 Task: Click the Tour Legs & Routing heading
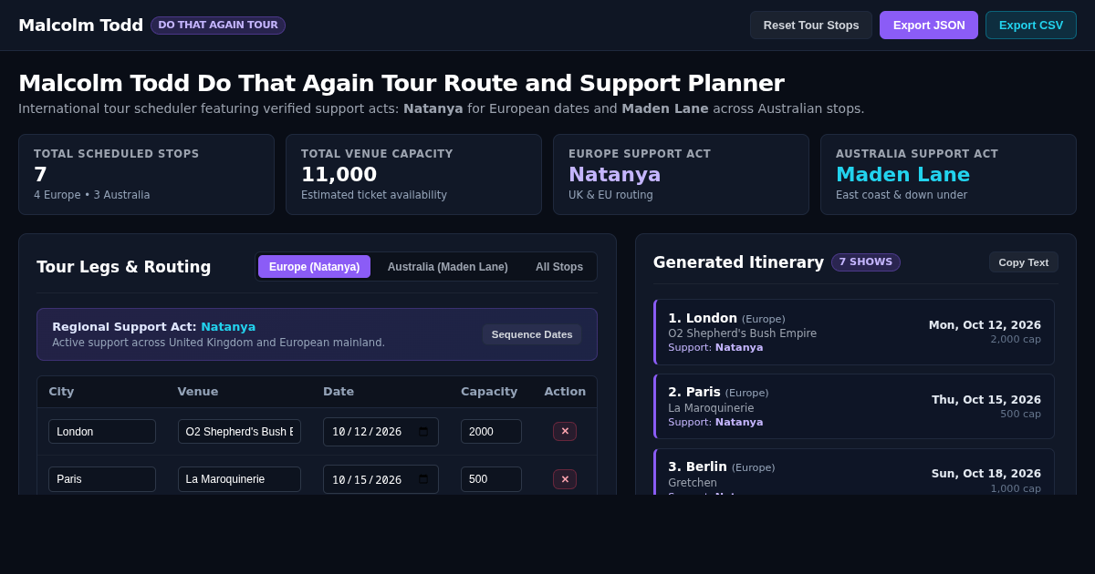123,267
